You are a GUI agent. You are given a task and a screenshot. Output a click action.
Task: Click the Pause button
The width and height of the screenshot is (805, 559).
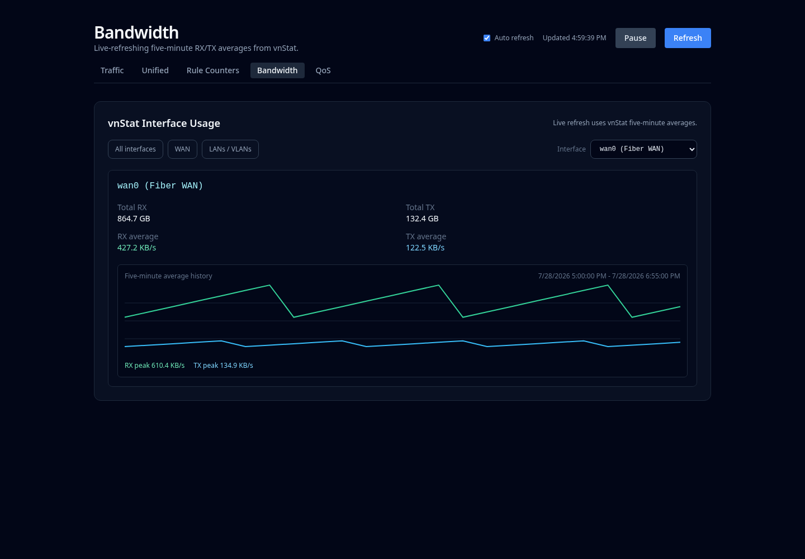pos(635,38)
